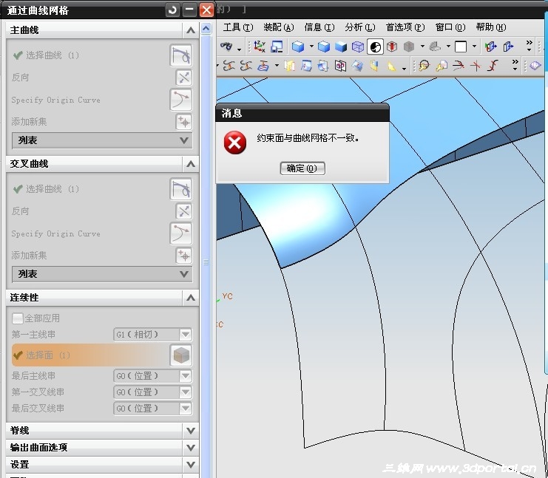Image resolution: width=548 pixels, height=478 pixels.
Task: Toggle the 全部应用 checkbox
Action: pos(17,318)
